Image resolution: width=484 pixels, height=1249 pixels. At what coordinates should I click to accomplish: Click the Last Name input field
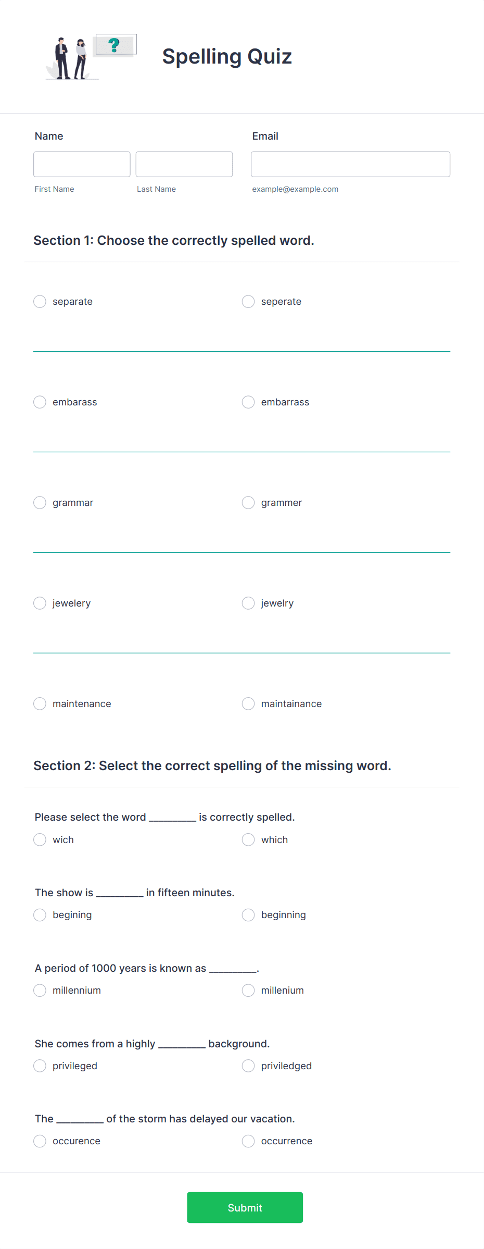point(184,164)
